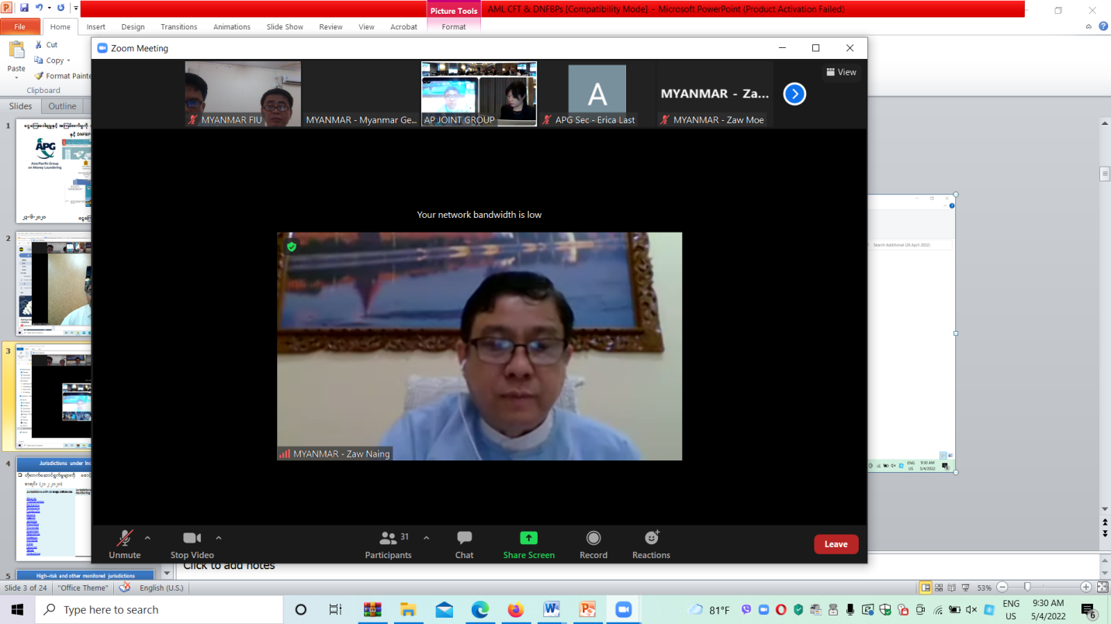Select slide 4 thumbnail in Slides pane
The width and height of the screenshot is (1111, 624).
coord(54,509)
